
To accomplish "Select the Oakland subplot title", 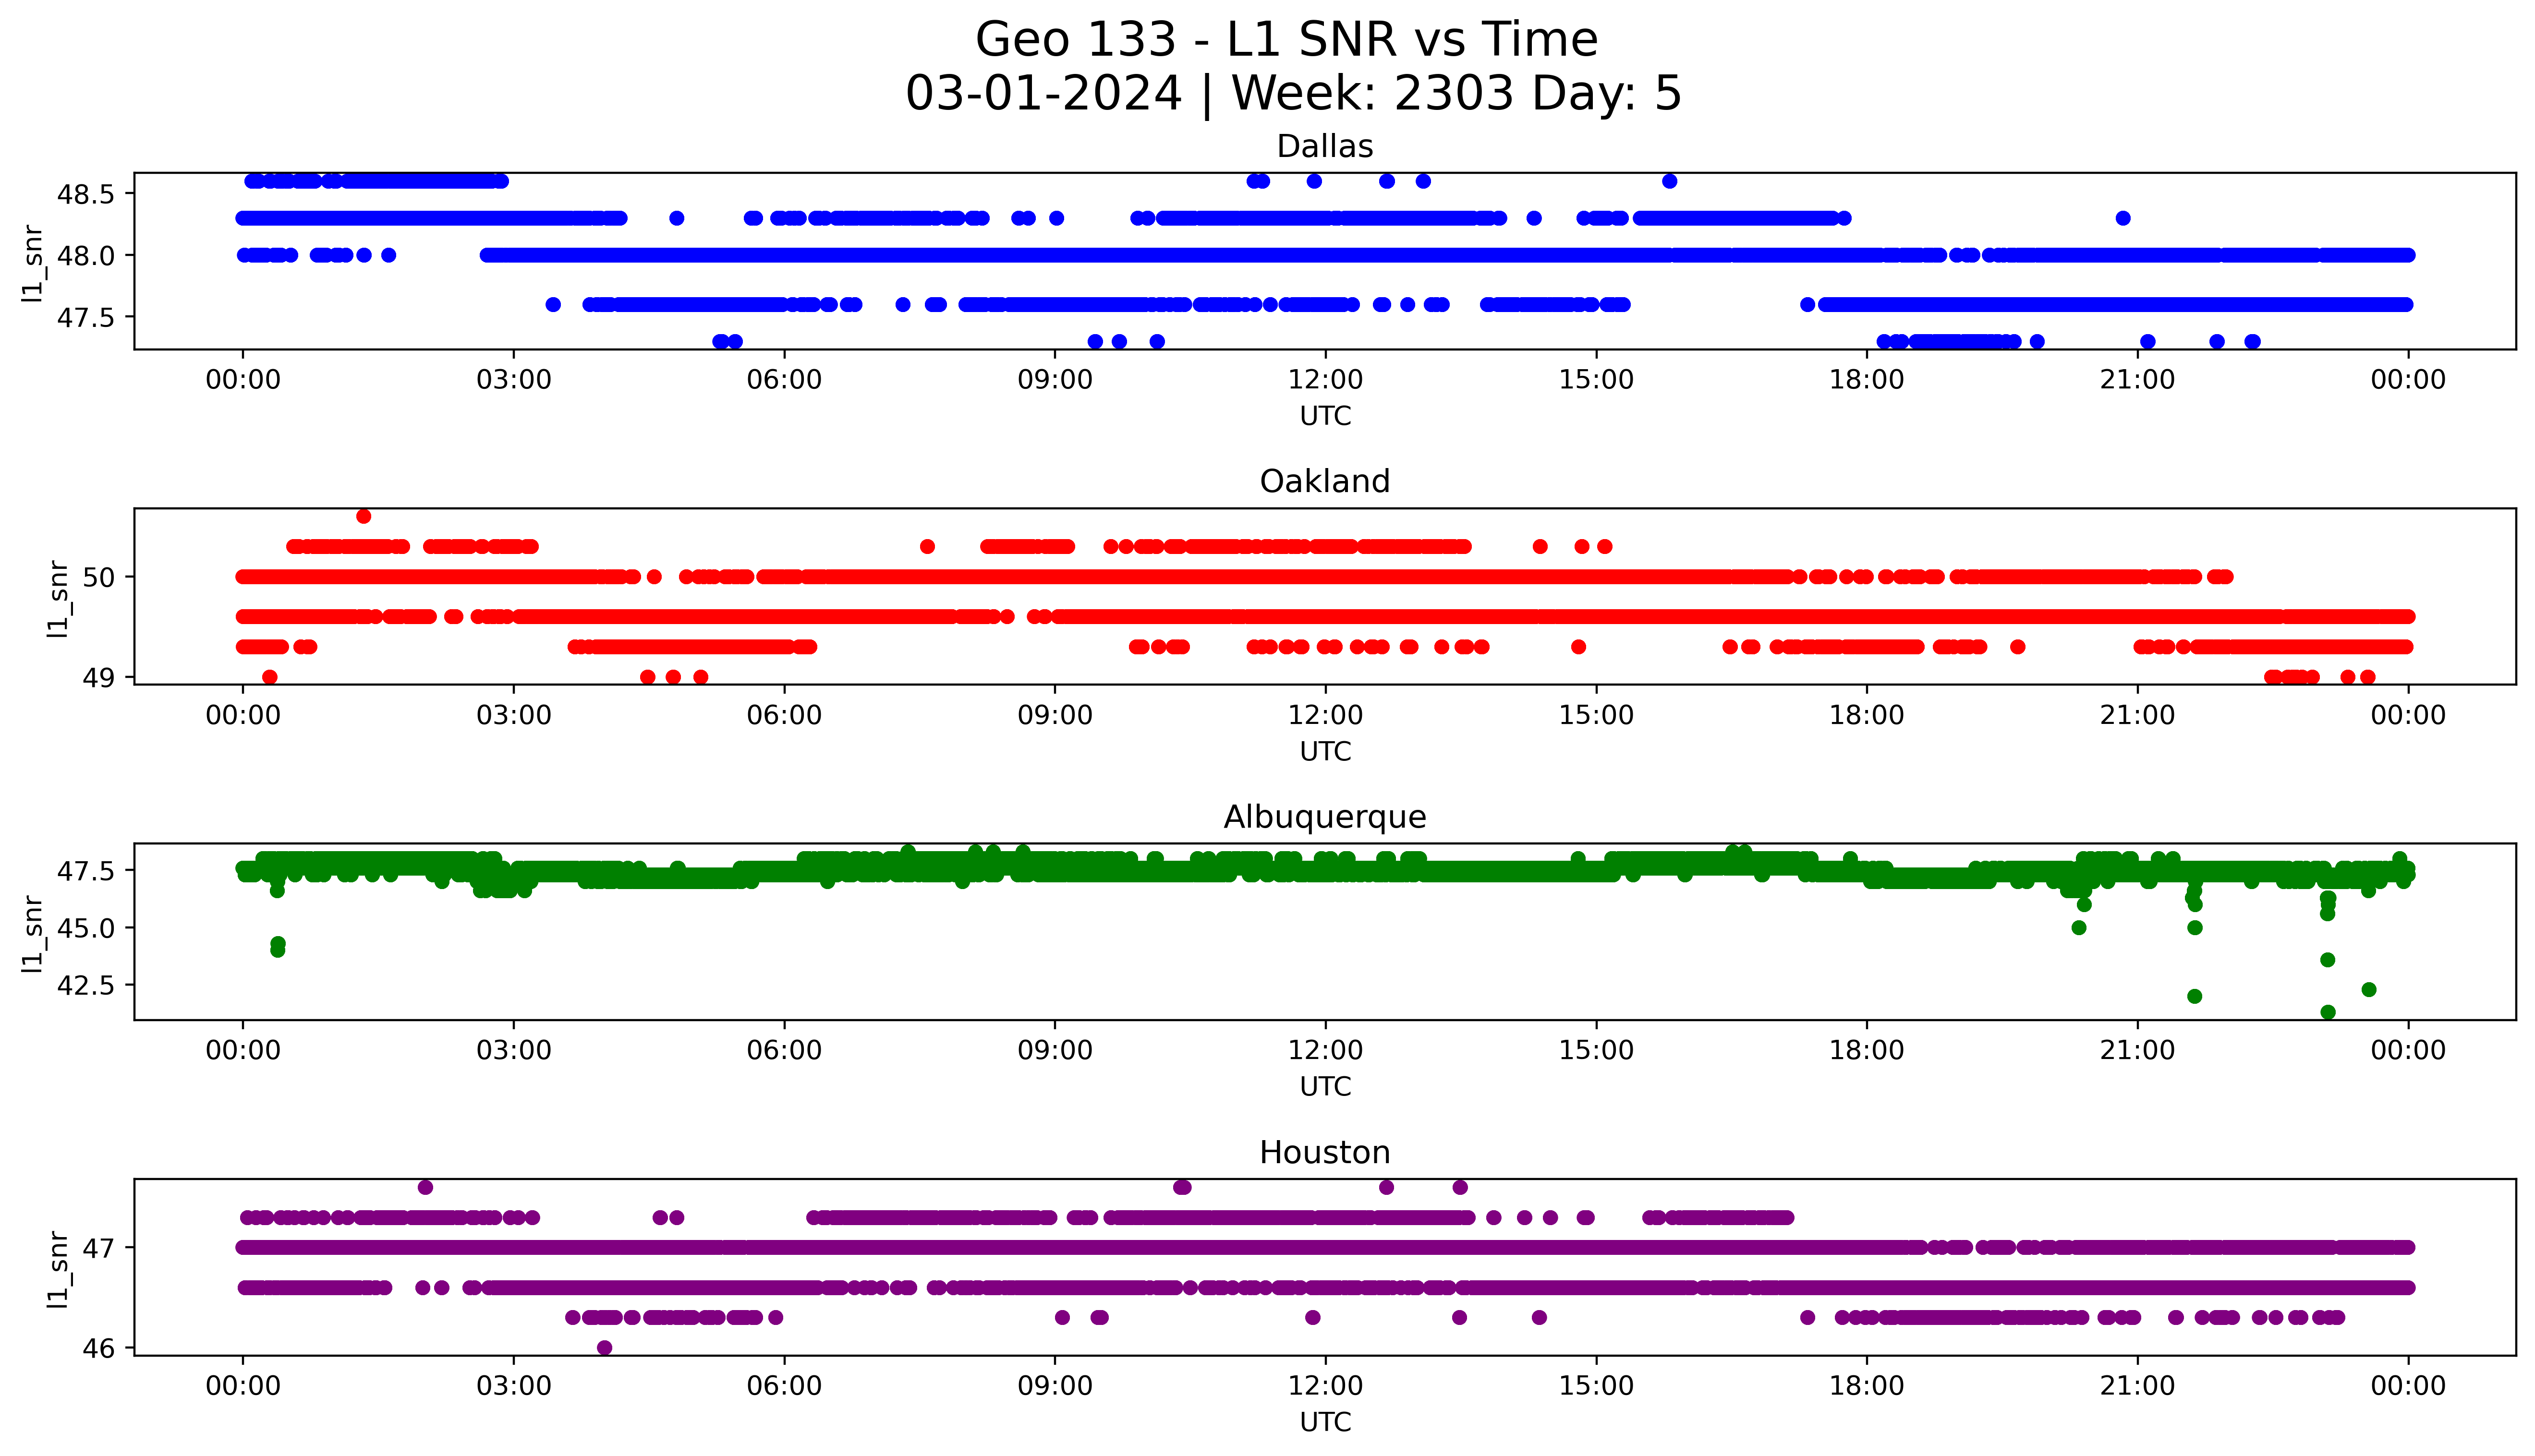I will point(1325,481).
